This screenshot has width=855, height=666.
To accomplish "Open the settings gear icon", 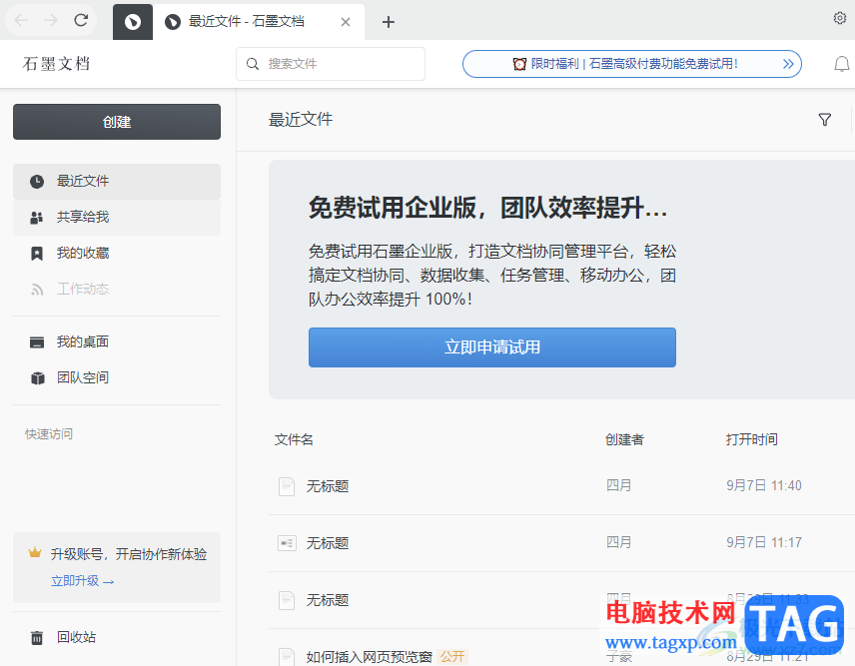I will [x=840, y=19].
